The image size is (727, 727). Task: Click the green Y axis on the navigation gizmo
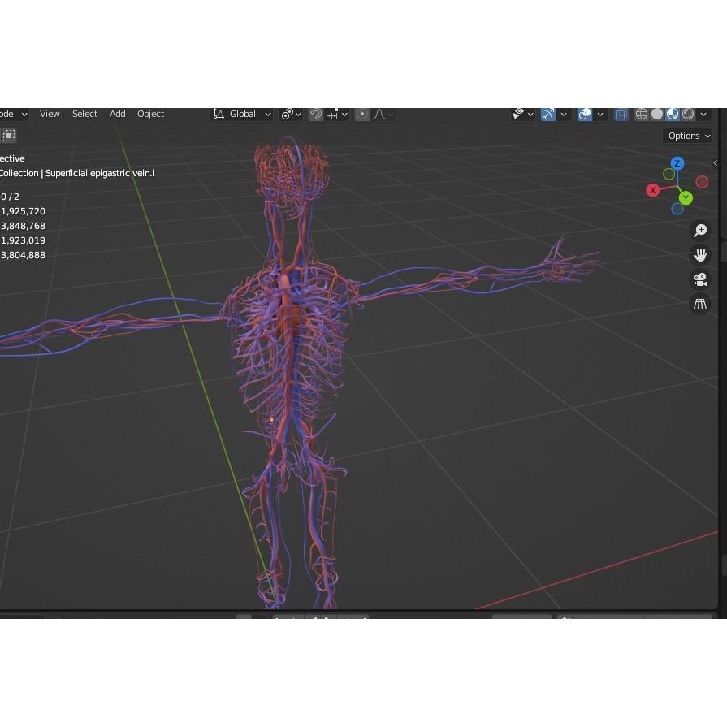pos(685,197)
